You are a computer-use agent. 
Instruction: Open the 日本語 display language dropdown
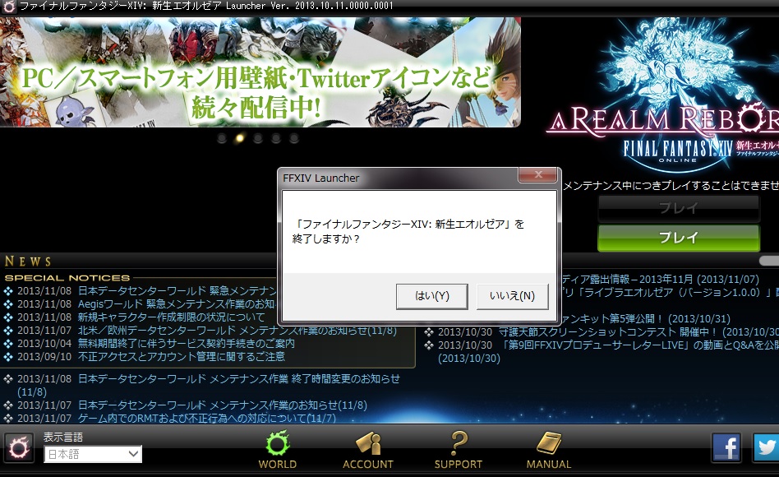pyautogui.click(x=93, y=454)
